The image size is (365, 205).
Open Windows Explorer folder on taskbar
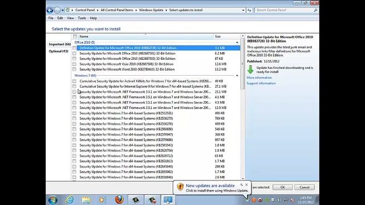86,200
